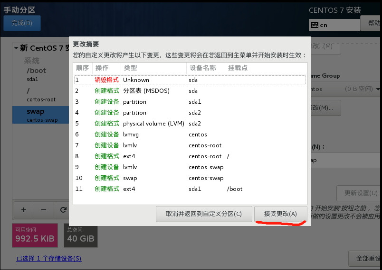Image resolution: width=382 pixels, height=270 pixels.
Task: Click the 帮助 help button
Action: click(x=371, y=23)
